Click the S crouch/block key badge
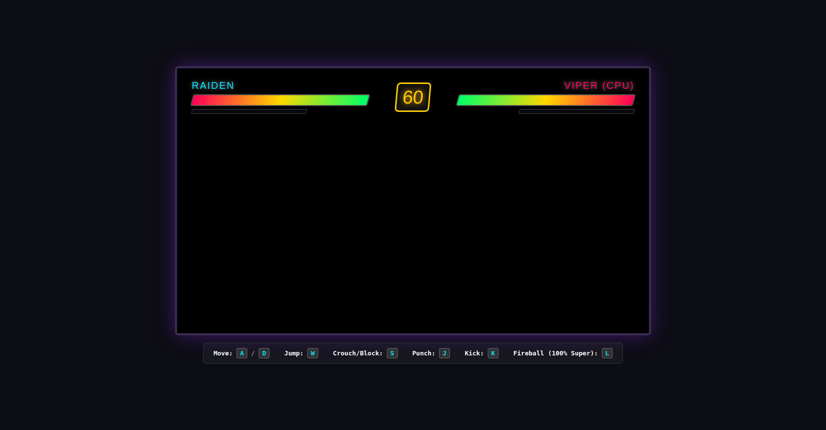The height and width of the screenshot is (430, 826). [392, 353]
